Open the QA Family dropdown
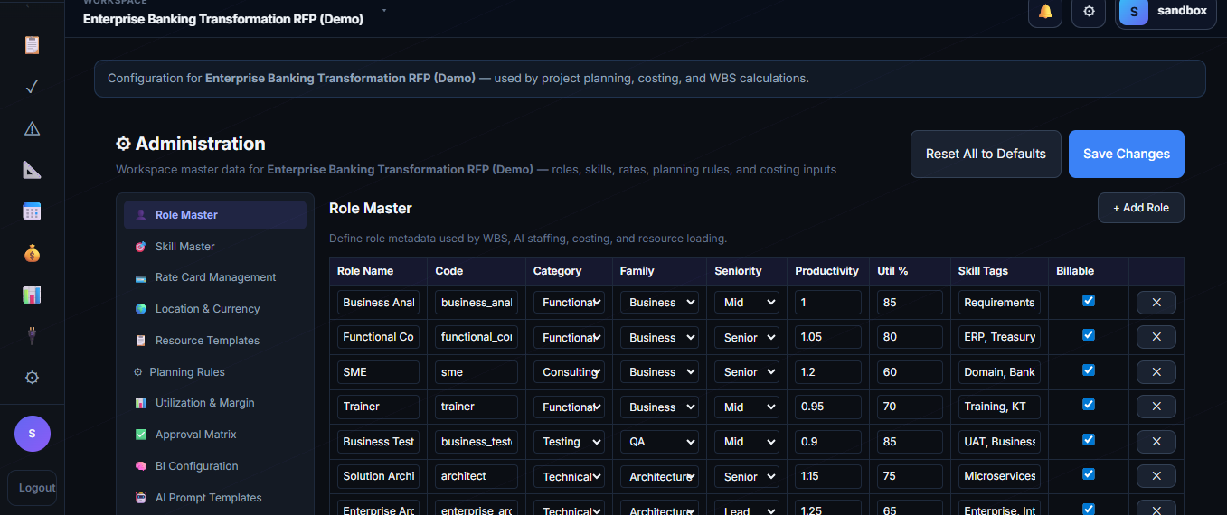 (x=659, y=442)
